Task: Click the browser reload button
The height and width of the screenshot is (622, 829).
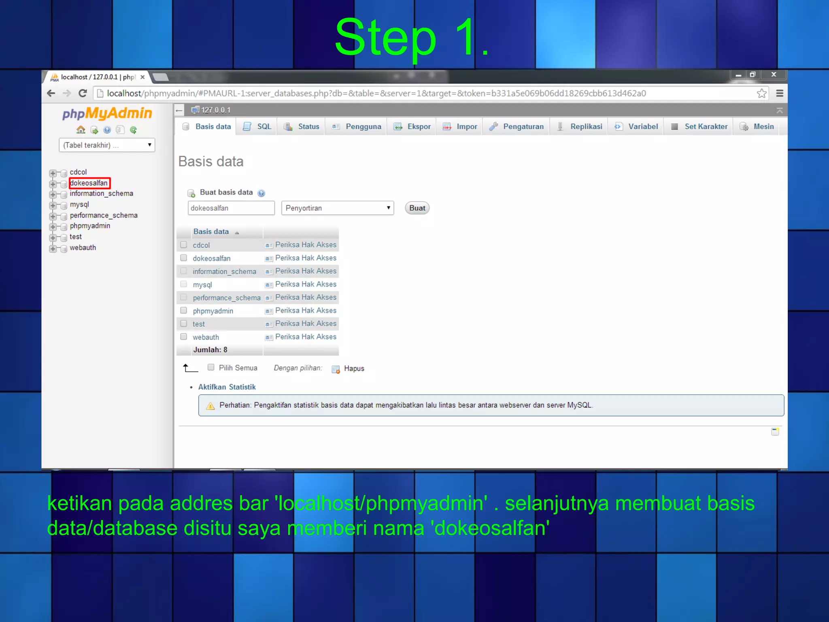Action: pyautogui.click(x=83, y=94)
